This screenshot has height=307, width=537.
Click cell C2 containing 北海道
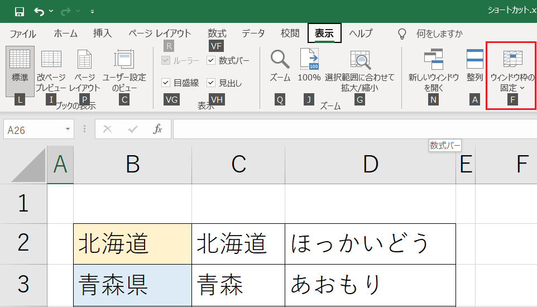coord(238,243)
